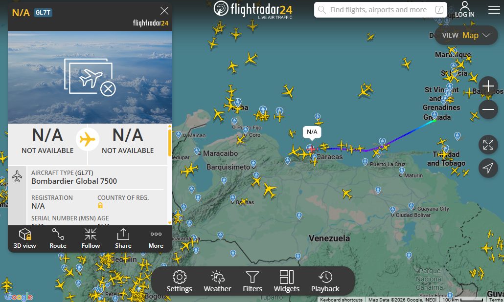Click LOG IN account button
Screen dimensions: 504x302
point(464,9)
